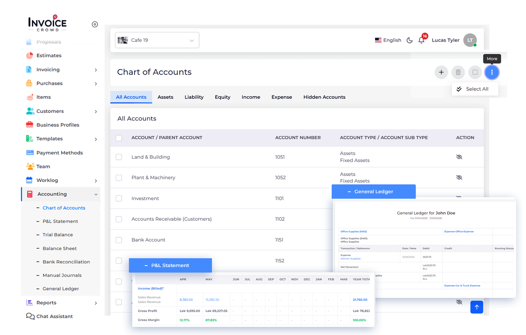
Task: Open the More options three-dot button
Action: pyautogui.click(x=492, y=72)
